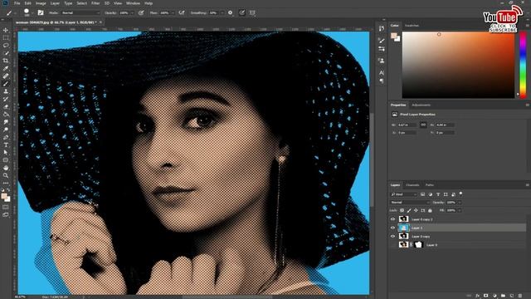Select the Magic Wand tool
The image size is (531, 299).
coord(6,53)
